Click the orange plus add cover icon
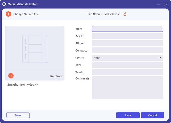Screen dimensions: 171x123 (x=11, y=76)
